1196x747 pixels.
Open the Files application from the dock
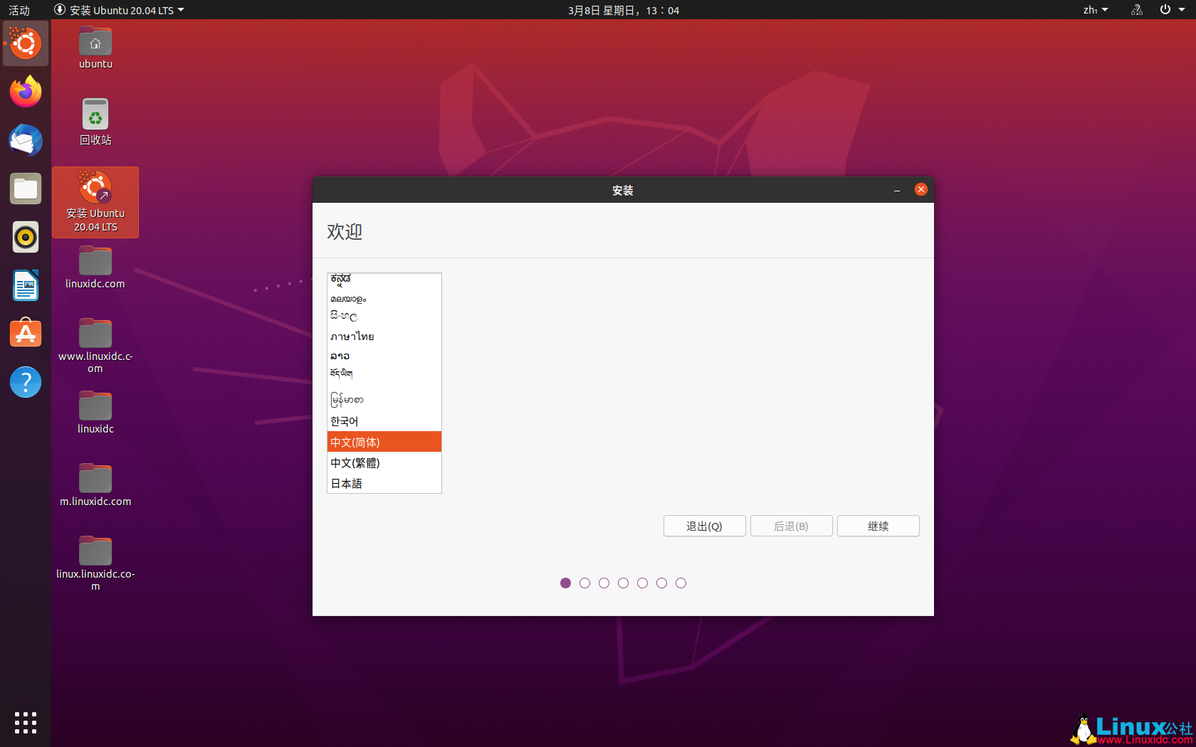(25, 189)
